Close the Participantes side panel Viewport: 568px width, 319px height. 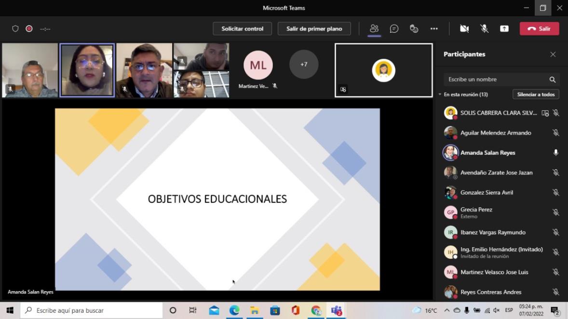(x=553, y=54)
